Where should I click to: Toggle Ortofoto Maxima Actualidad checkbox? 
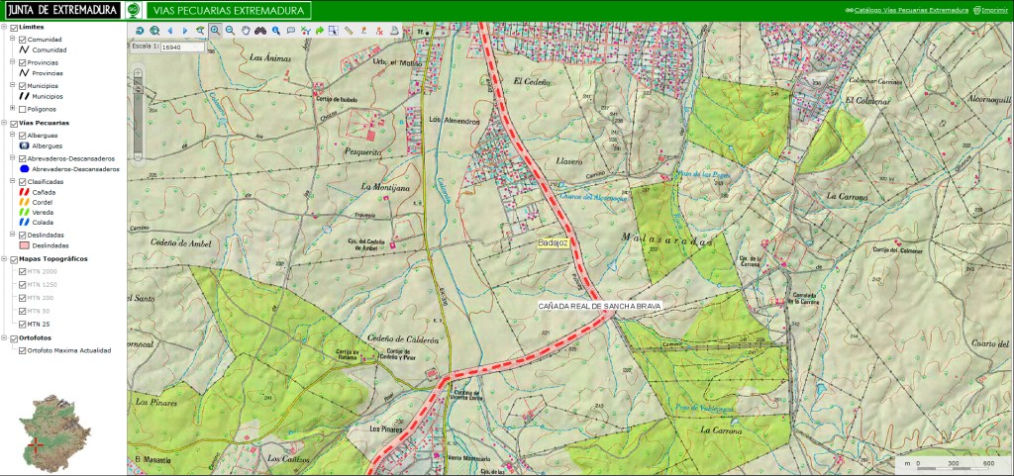[23, 349]
